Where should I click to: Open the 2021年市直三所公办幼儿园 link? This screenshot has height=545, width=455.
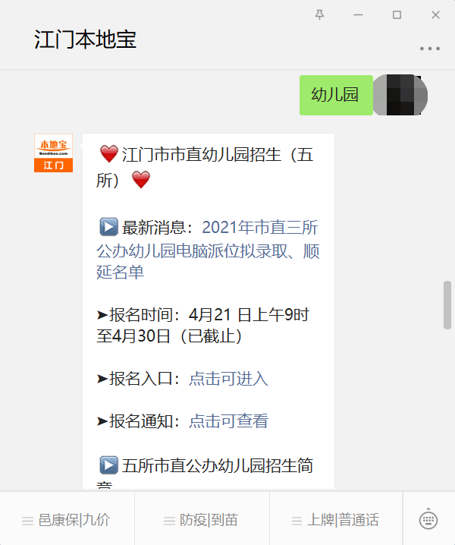(x=208, y=250)
